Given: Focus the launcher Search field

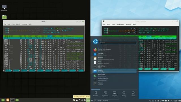Looking at the screenshot, I should pyautogui.click(x=118, y=43).
